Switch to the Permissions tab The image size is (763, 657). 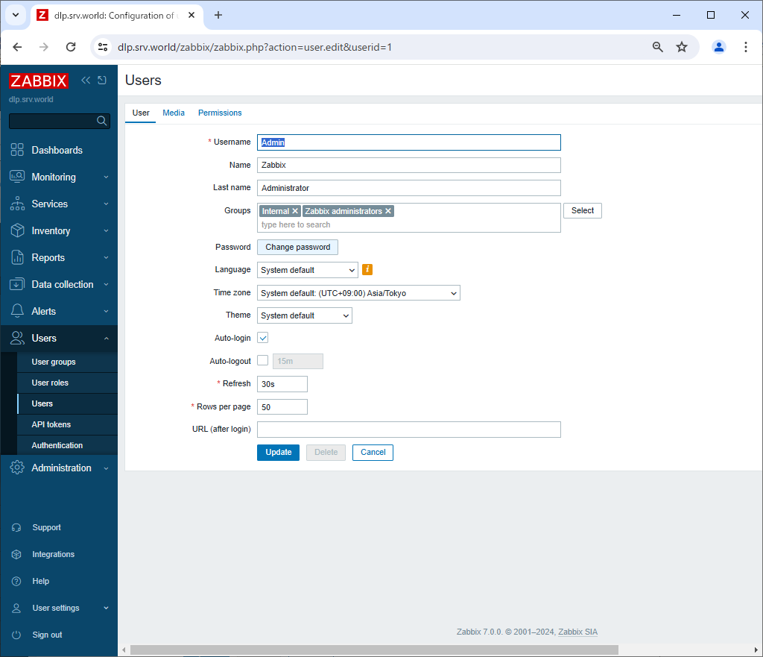pyautogui.click(x=220, y=113)
